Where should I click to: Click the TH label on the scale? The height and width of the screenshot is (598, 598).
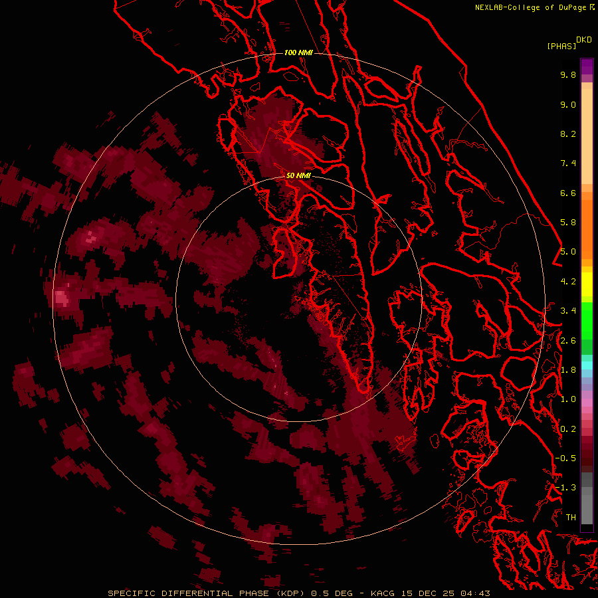point(571,518)
